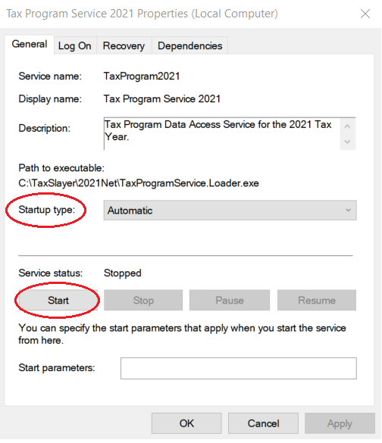Click the description box down scroll arrow

[347, 142]
